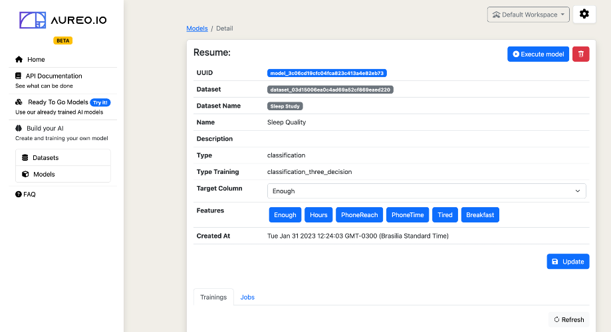Viewport: 611px width, 332px height.
Task: Click the 'Resume:' heading
Action: pos(212,52)
